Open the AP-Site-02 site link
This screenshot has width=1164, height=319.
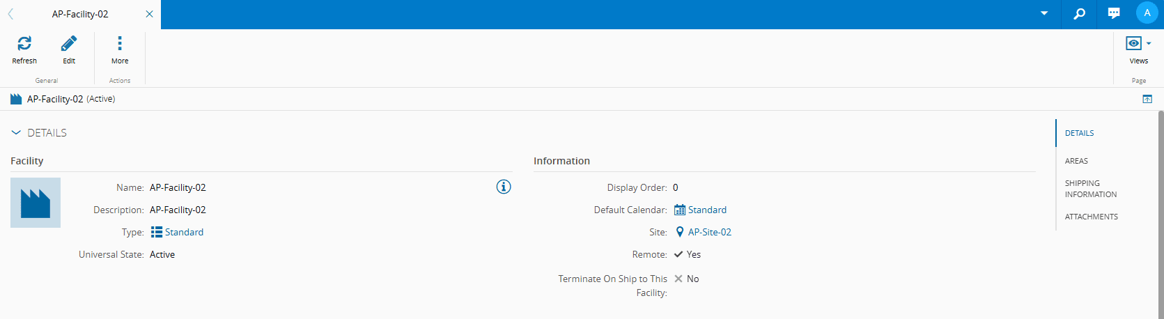point(709,232)
